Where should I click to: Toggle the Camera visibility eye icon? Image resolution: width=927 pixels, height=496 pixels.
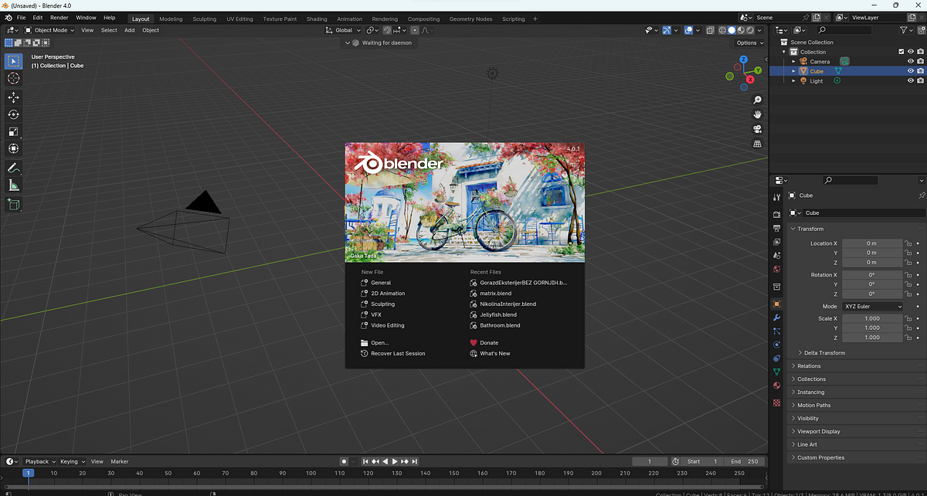[910, 61]
